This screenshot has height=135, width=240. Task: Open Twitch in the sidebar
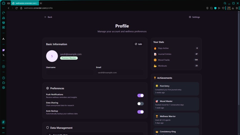coord(4,50)
